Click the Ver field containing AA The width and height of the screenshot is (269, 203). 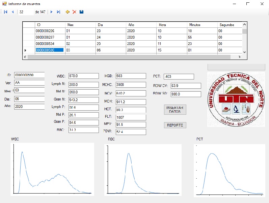29,83
